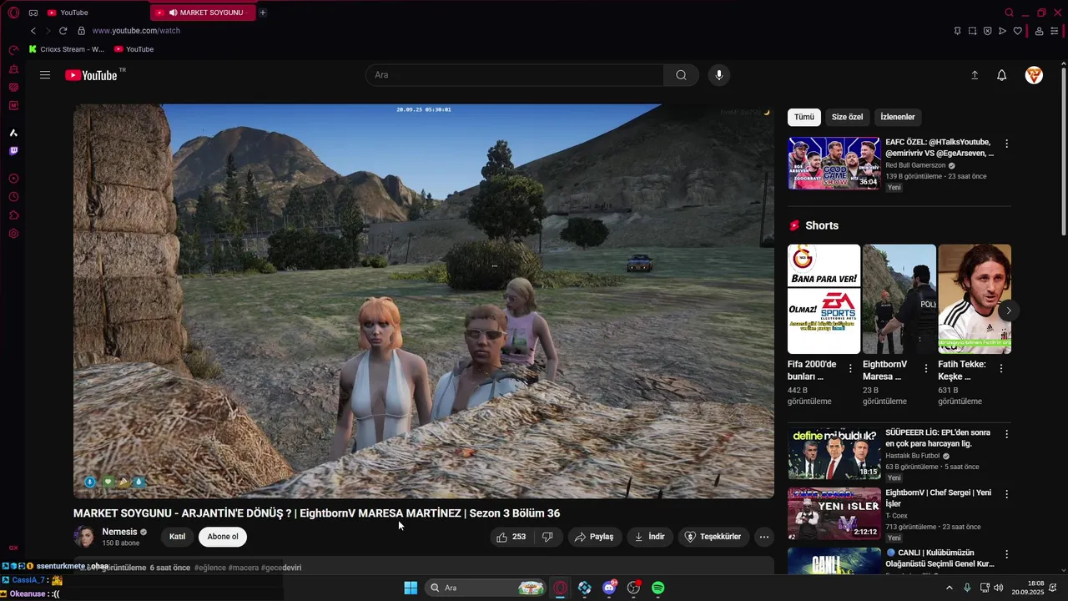Open the Opera GX main menu logo
Image resolution: width=1068 pixels, height=601 pixels.
tap(13, 13)
